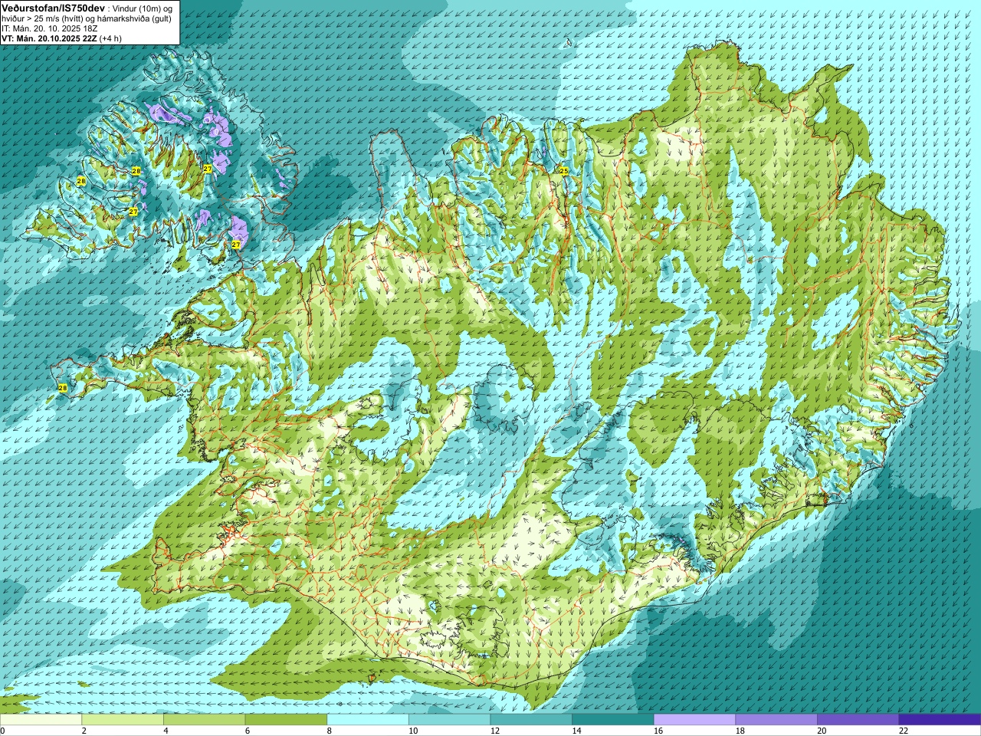
Task: Click the legend scale label '20'
Action: pyautogui.click(x=822, y=731)
